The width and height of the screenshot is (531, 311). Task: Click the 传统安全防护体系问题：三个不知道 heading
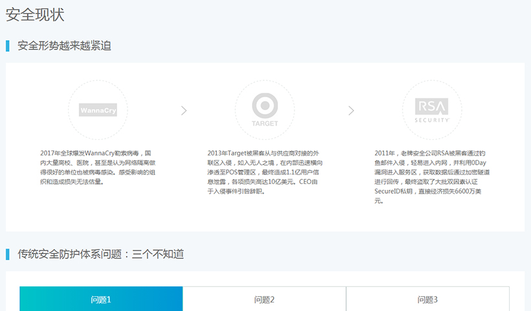[x=100, y=254]
